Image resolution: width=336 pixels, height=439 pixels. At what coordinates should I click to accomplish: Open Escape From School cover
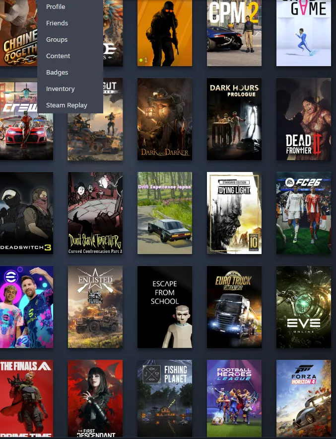165,307
